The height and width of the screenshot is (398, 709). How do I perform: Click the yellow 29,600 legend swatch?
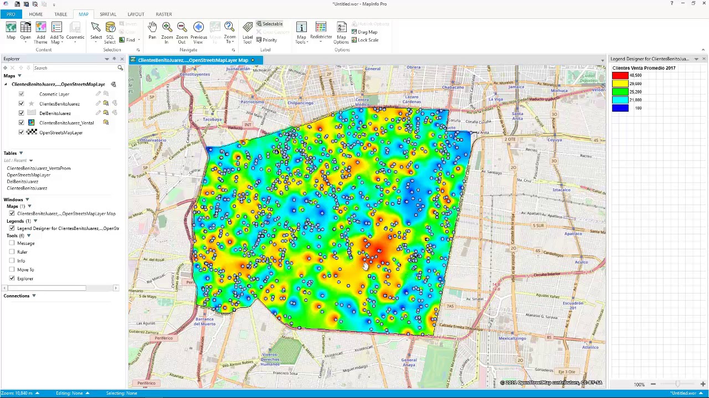(620, 83)
